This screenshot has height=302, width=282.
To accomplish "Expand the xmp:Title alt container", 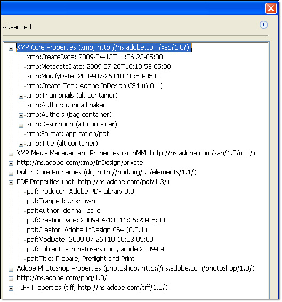I will pos(21,144).
